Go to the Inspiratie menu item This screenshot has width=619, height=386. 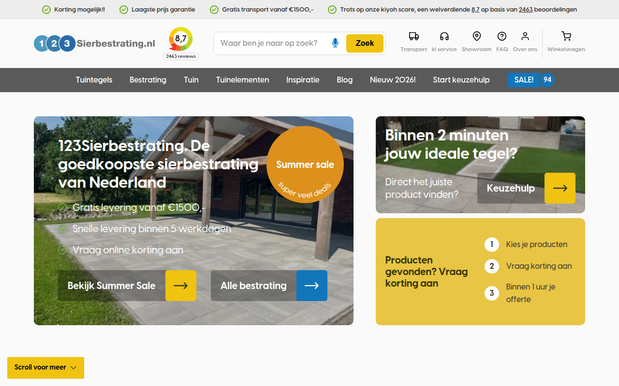303,80
